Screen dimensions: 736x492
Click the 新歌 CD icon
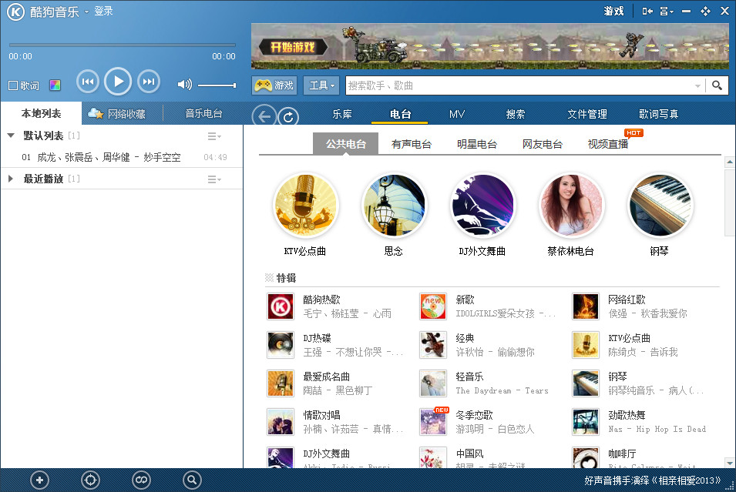(x=433, y=306)
